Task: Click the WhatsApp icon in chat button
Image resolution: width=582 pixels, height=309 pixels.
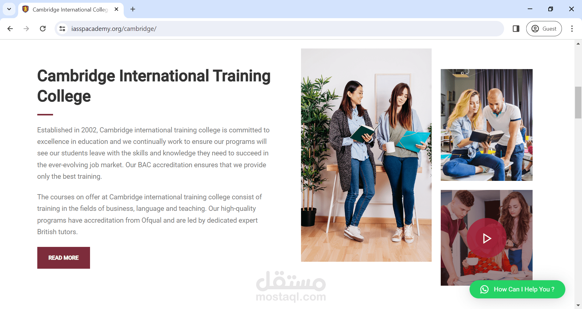Action: pos(484,289)
